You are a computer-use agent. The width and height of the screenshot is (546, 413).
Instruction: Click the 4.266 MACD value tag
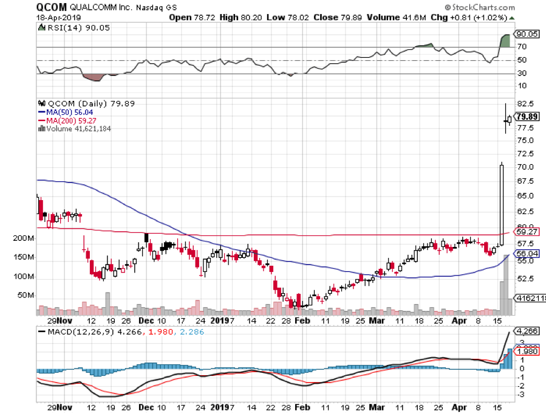525,331
